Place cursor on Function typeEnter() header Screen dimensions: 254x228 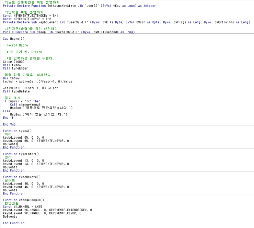[21, 154]
